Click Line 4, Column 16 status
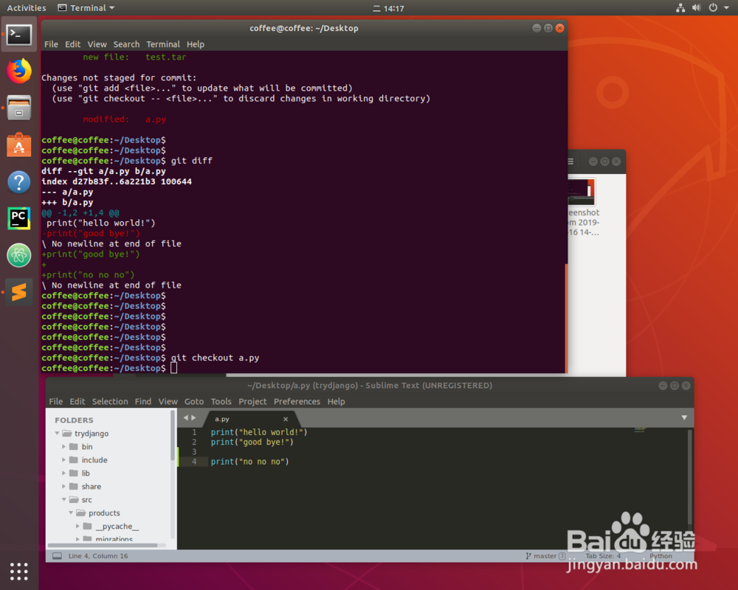Screen dimensions: 738x590 coord(98,555)
